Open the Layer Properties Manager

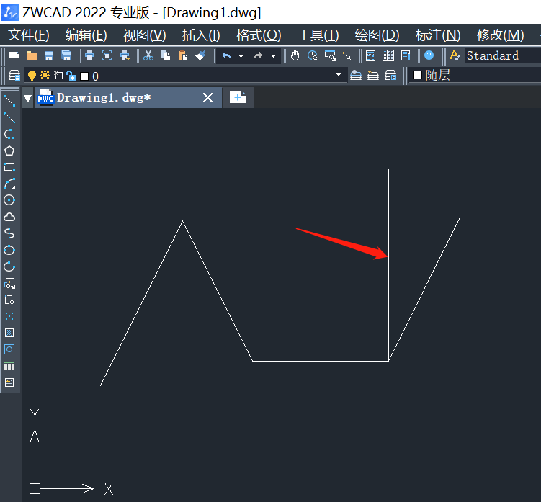(x=14, y=75)
